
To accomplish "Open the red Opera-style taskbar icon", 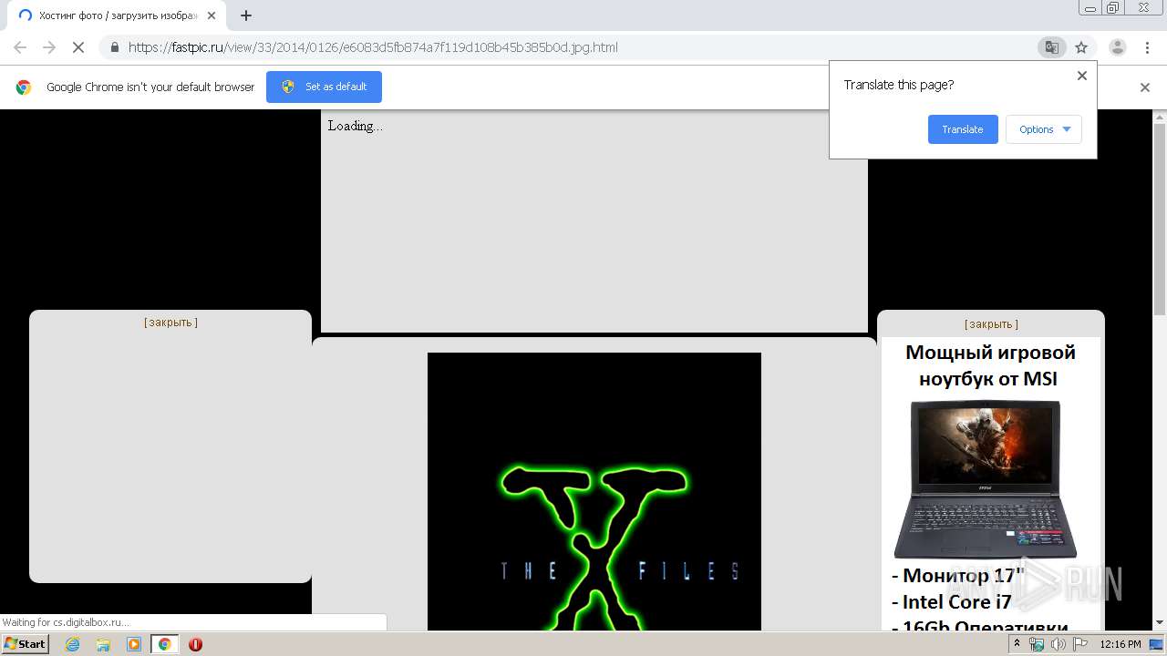I will 195,644.
